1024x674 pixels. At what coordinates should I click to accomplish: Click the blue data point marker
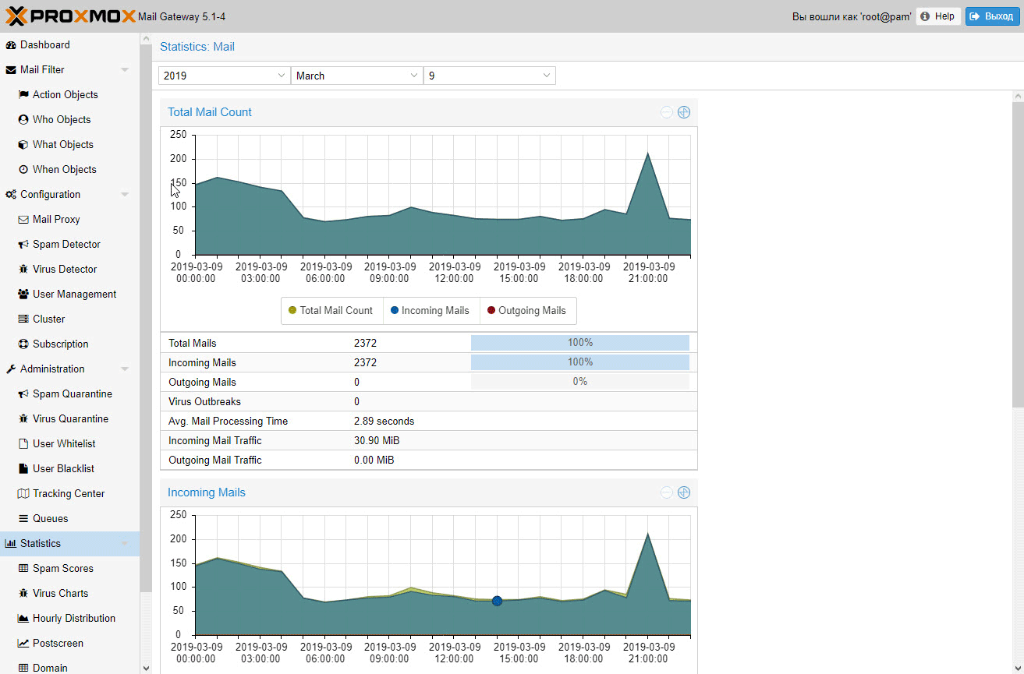point(497,601)
